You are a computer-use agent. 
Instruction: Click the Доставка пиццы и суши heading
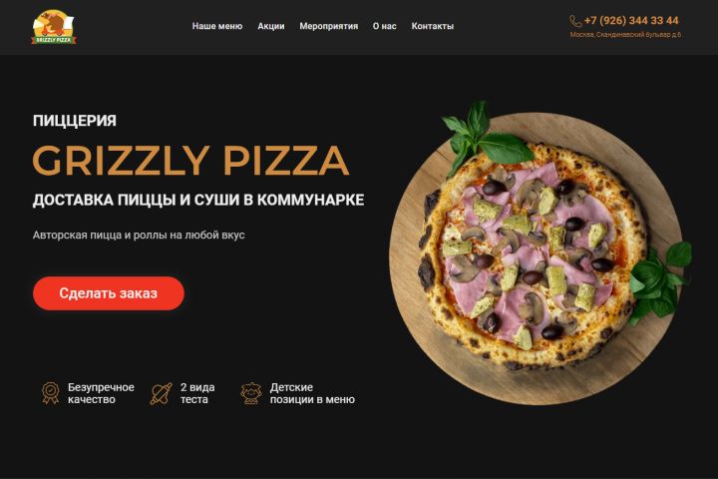198,200
